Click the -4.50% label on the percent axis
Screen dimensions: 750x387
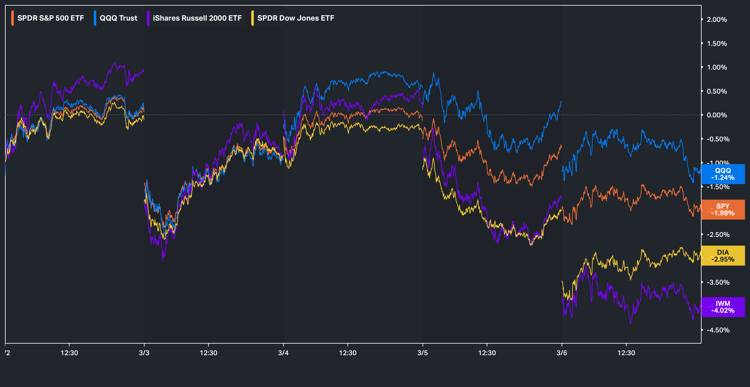pos(718,330)
